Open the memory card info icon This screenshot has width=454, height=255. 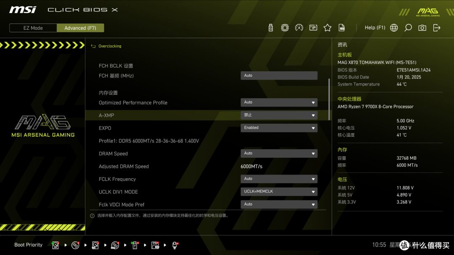click(313, 28)
